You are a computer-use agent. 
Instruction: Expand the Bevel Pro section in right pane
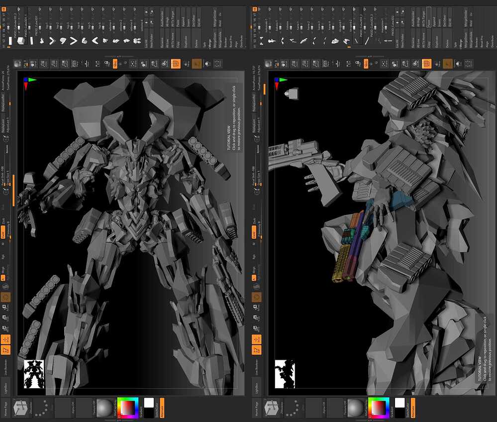(482, 41)
